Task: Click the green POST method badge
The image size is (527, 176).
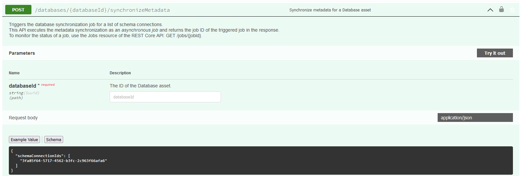Action: point(18,10)
